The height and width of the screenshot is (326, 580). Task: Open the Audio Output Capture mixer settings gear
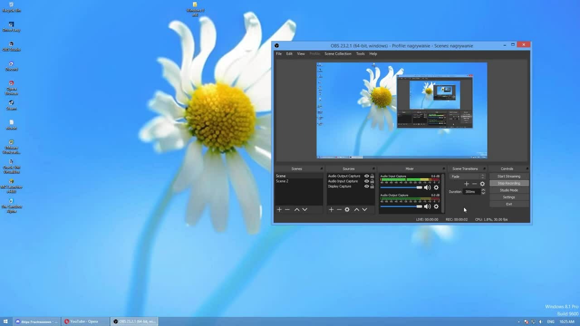[436, 206]
